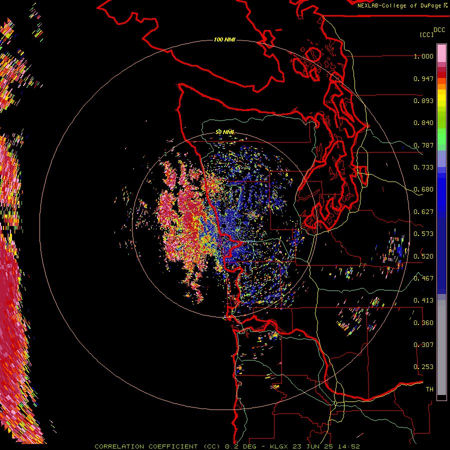450x450 pixels.
Task: Click the 0.520 scale value
Action: click(x=423, y=256)
